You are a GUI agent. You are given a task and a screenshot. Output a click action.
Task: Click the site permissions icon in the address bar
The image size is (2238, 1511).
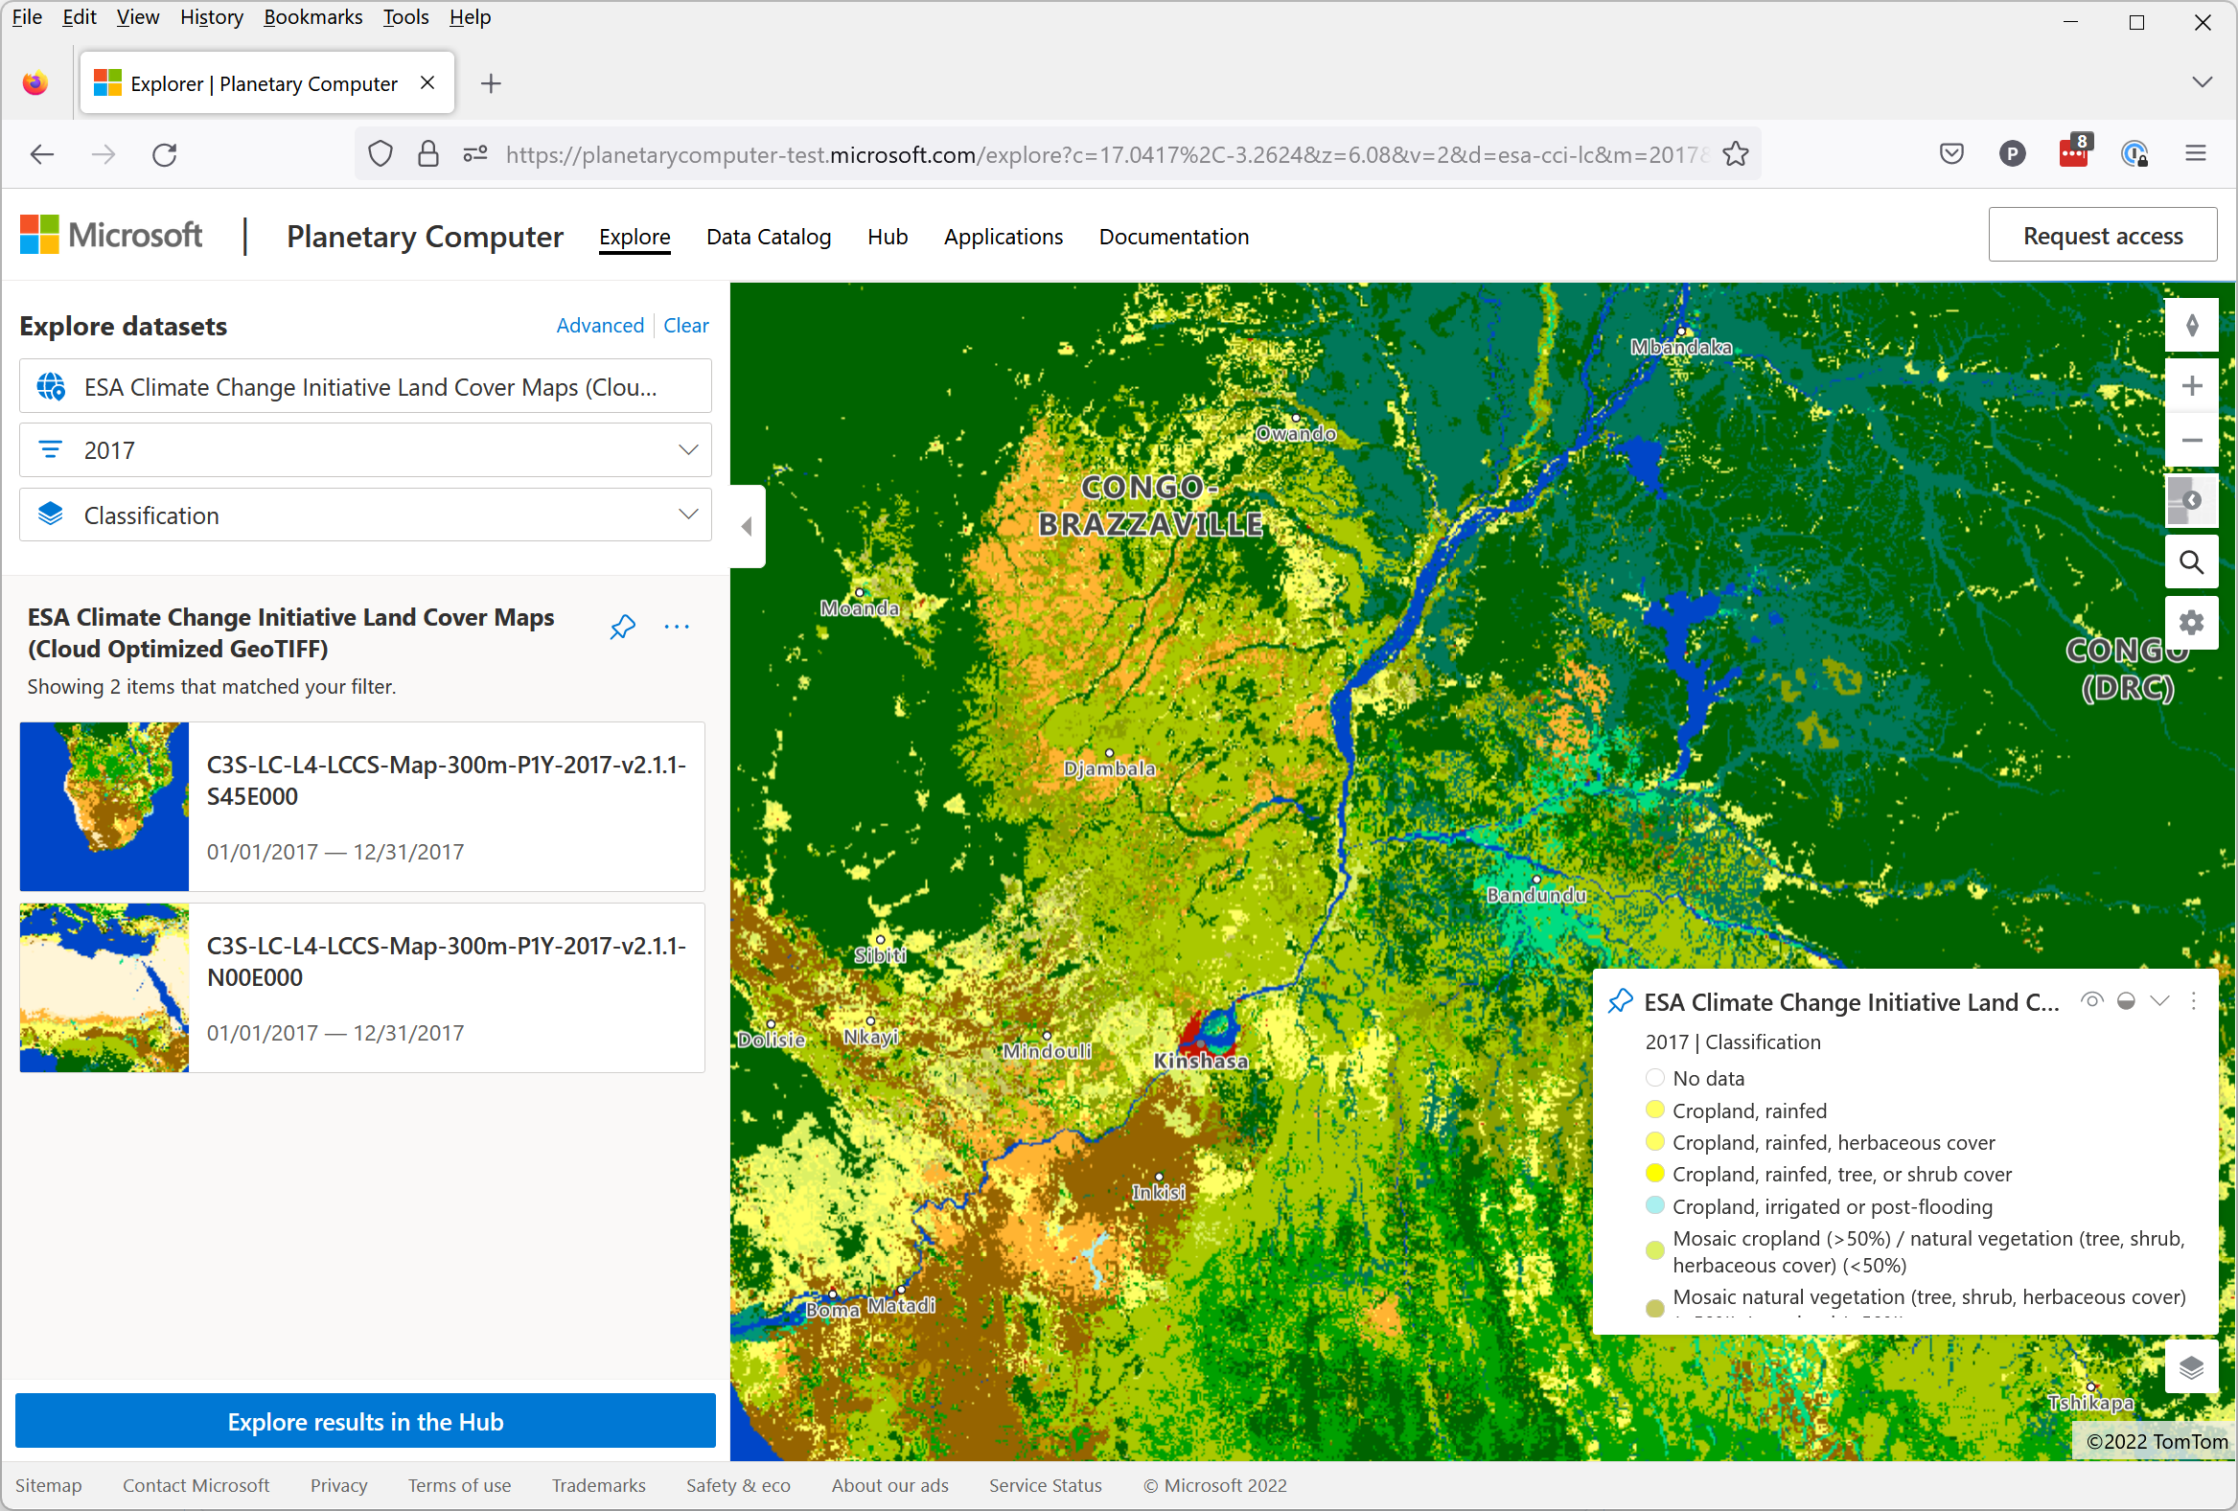pyautogui.click(x=475, y=154)
